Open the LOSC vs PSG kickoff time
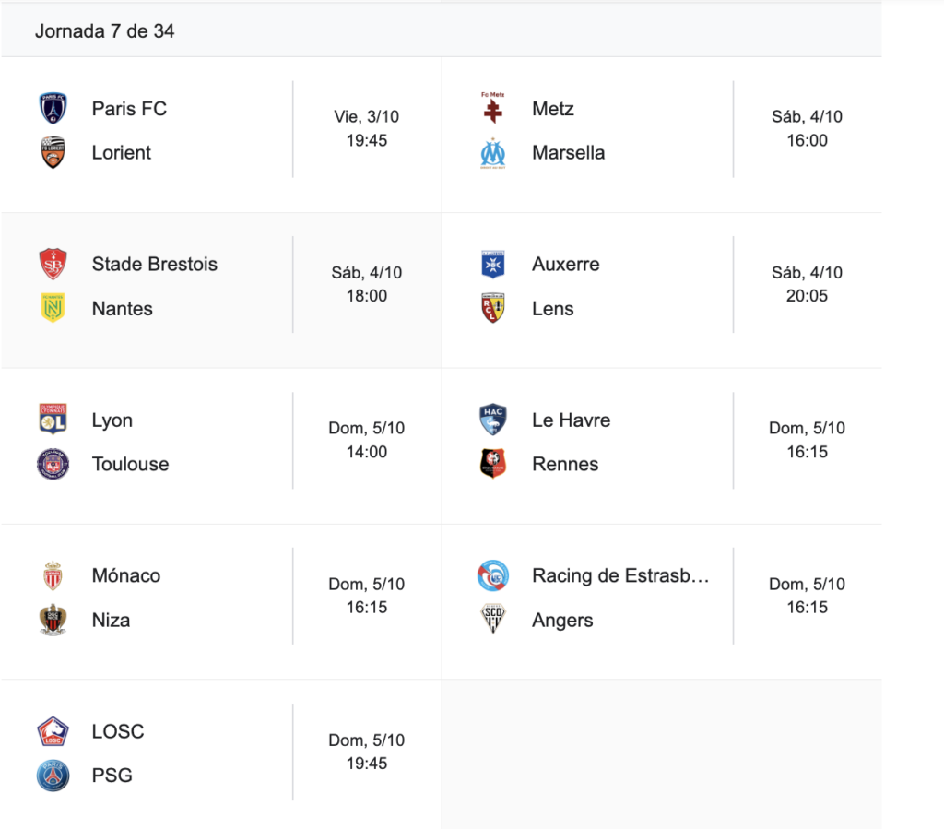 pos(367,764)
